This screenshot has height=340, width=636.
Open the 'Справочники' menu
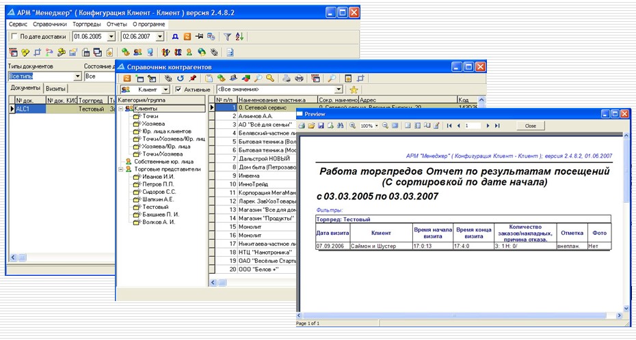(50, 25)
